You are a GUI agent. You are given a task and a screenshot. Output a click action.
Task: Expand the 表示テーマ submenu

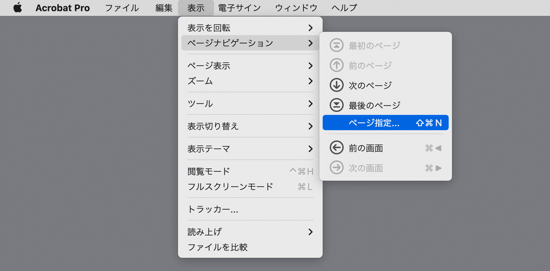[x=250, y=149]
